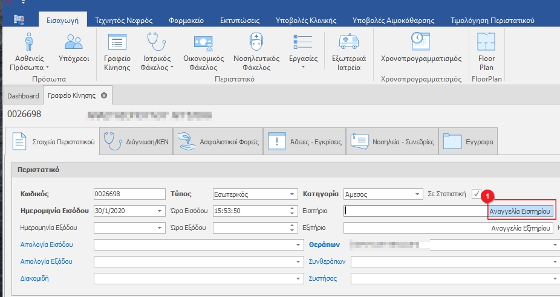Close the Γραφείο Κίνησης document tab
The image size is (560, 297).
(104, 96)
